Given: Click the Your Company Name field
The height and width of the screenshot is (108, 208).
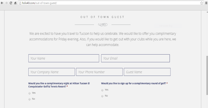Looking at the screenshot, I should coord(52,72).
